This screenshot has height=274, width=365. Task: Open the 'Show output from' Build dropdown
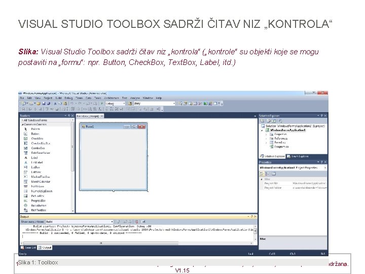80,222
